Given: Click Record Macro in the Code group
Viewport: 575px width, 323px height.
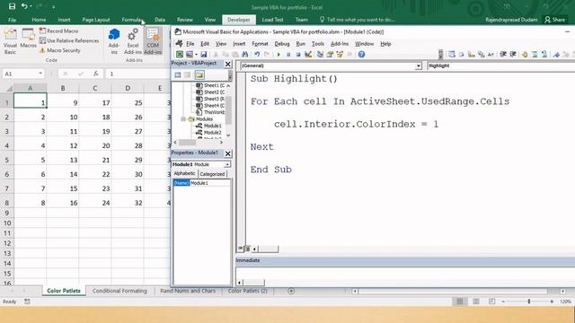Looking at the screenshot, I should (x=58, y=31).
